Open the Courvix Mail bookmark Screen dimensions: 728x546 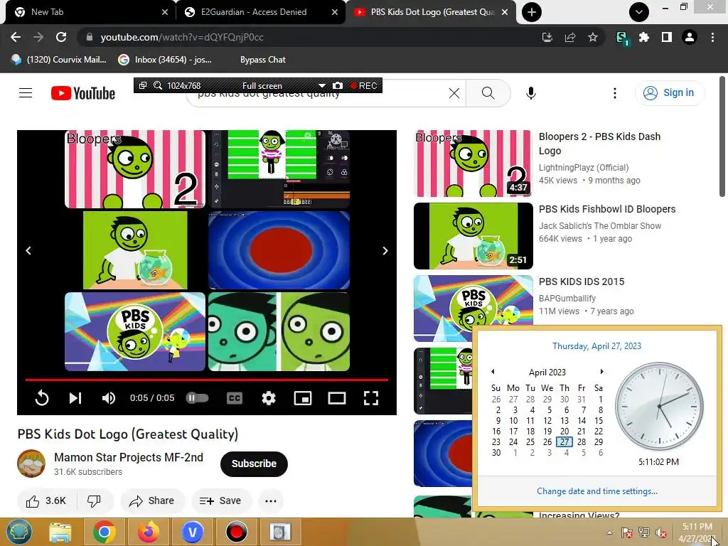tap(59, 60)
